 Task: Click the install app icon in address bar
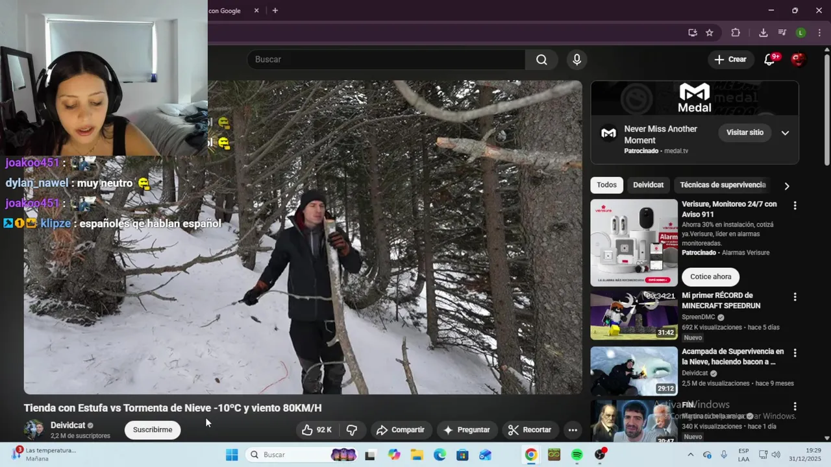pos(693,32)
